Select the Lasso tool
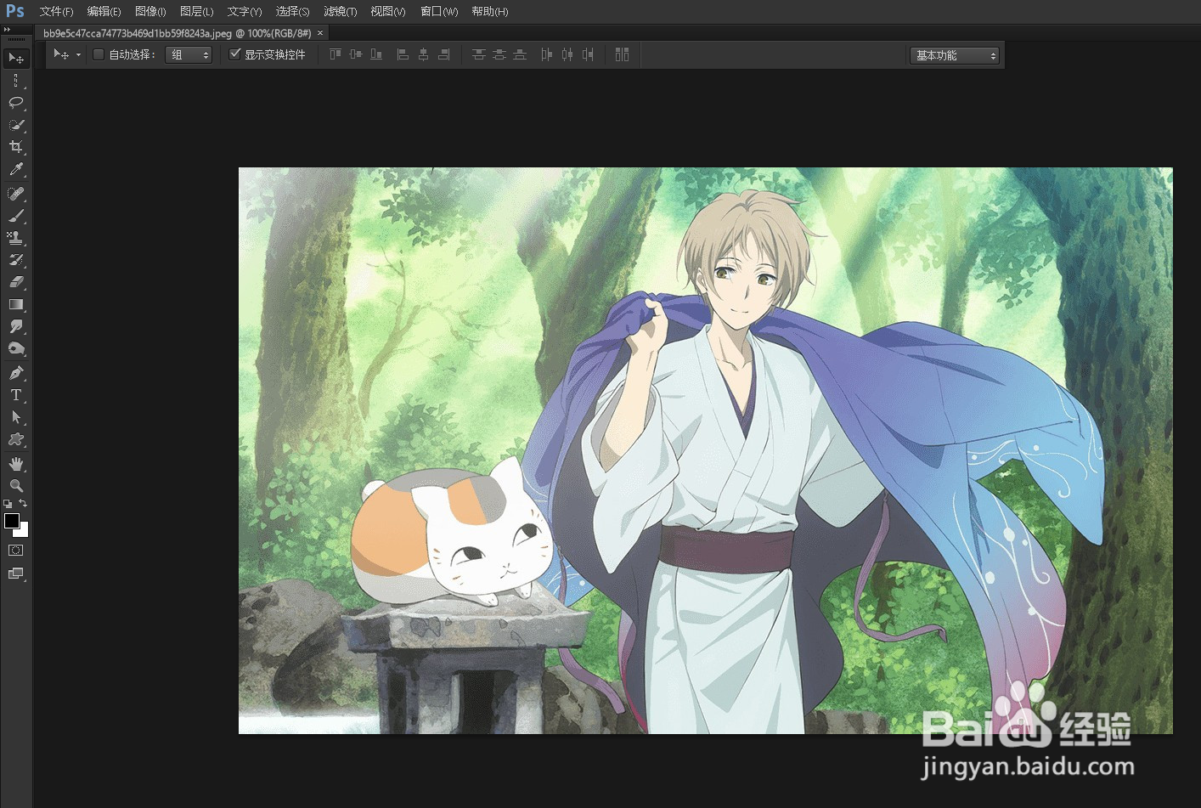Image resolution: width=1201 pixels, height=808 pixels. (x=15, y=103)
